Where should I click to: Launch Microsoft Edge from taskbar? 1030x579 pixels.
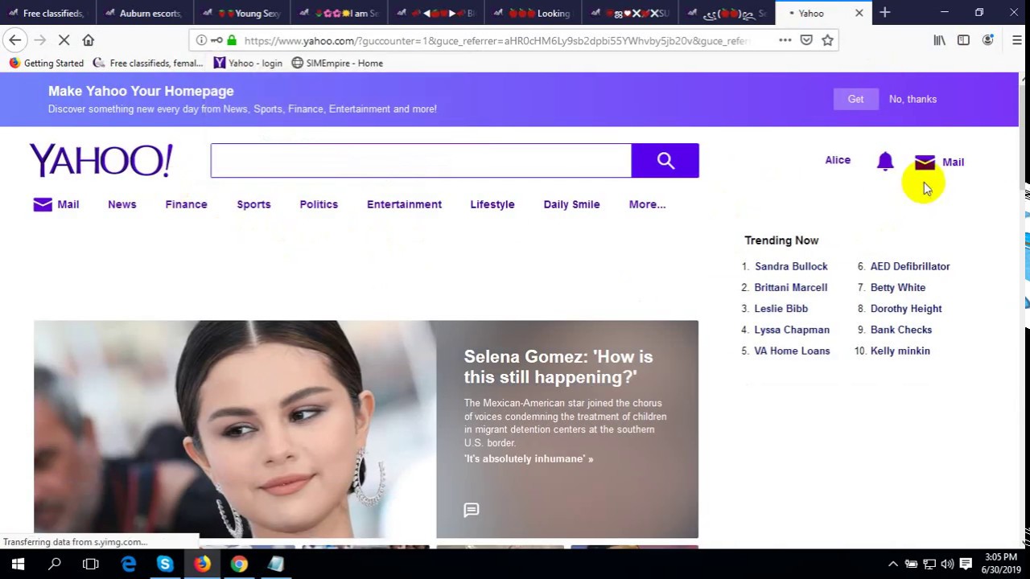click(129, 564)
